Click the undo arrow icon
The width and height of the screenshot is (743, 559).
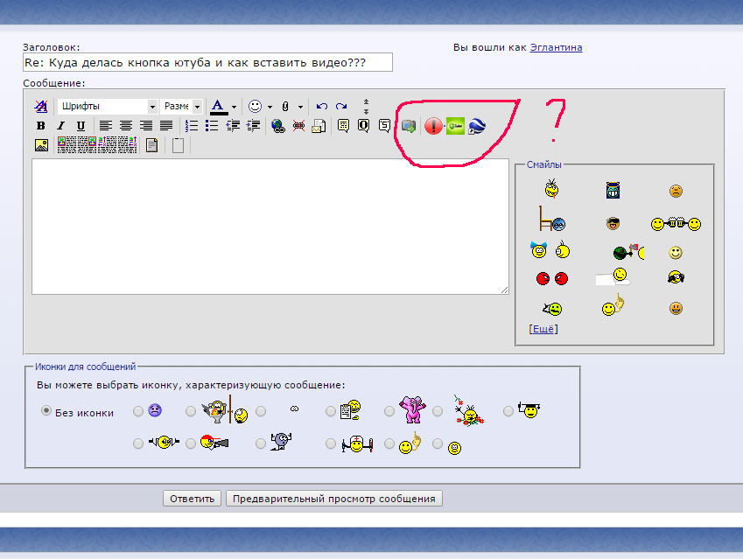(322, 106)
